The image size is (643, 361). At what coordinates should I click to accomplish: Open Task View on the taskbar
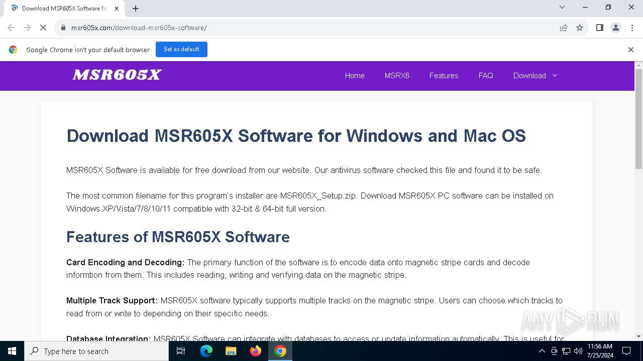(x=181, y=351)
